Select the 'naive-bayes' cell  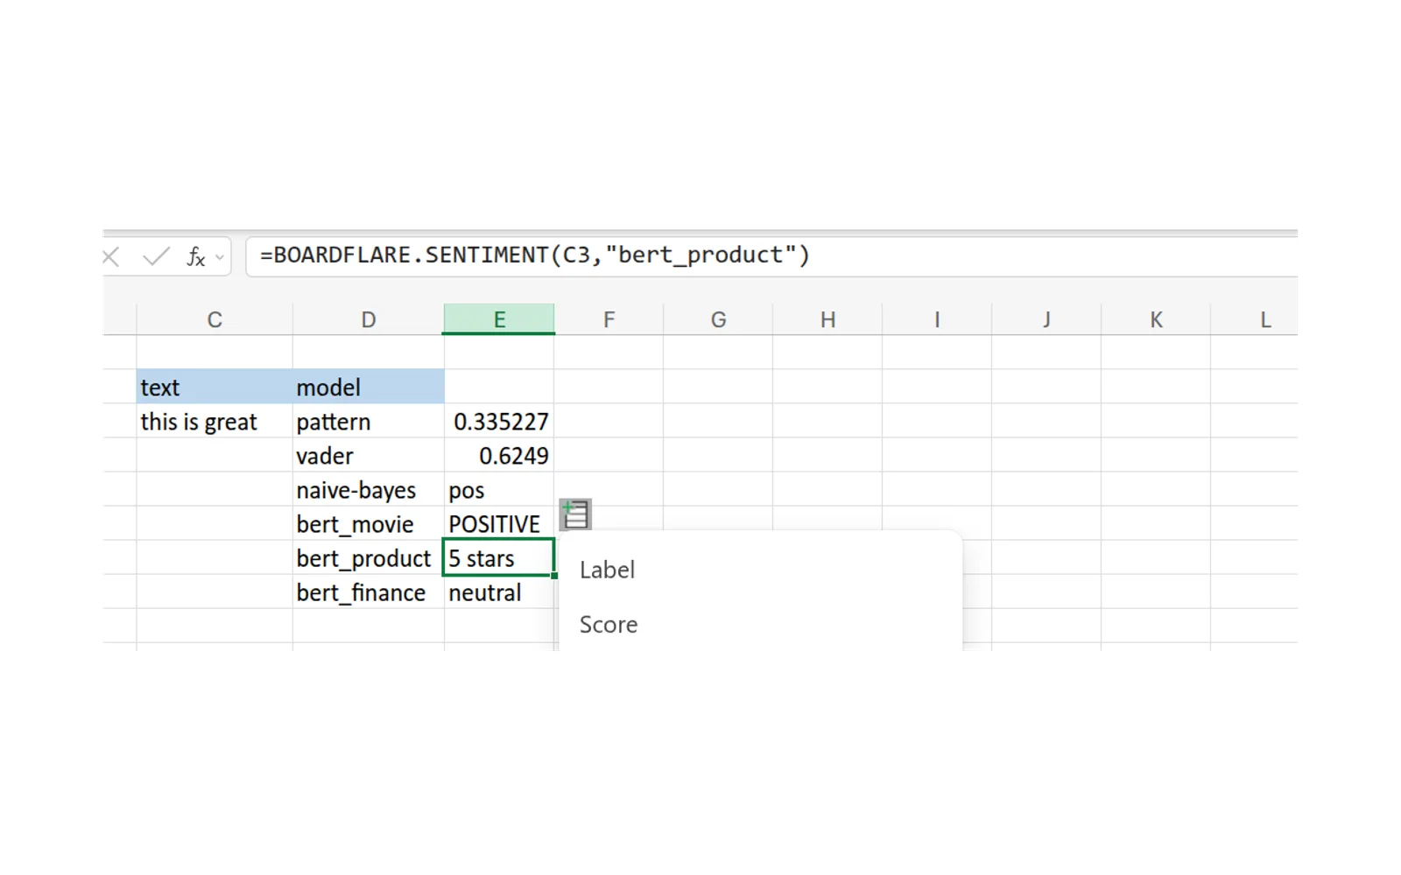coord(369,489)
